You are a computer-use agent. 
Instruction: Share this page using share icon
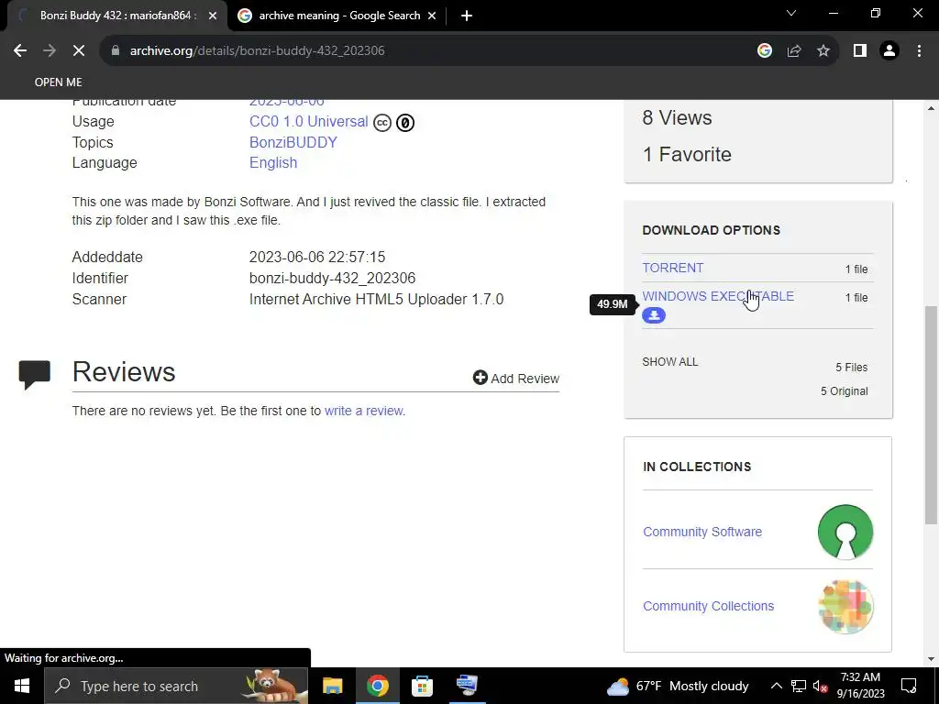point(794,51)
